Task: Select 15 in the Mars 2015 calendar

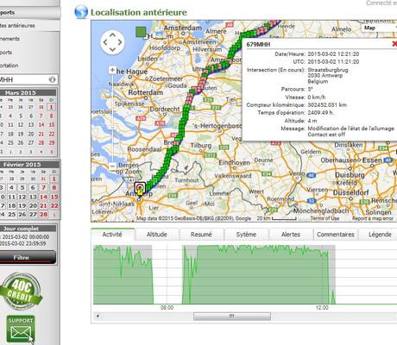Action: point(51,125)
